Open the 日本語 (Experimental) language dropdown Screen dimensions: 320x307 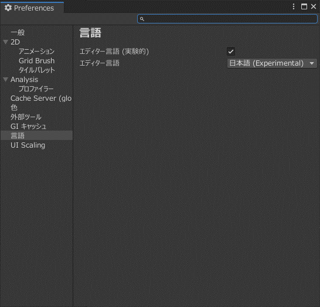pos(272,63)
